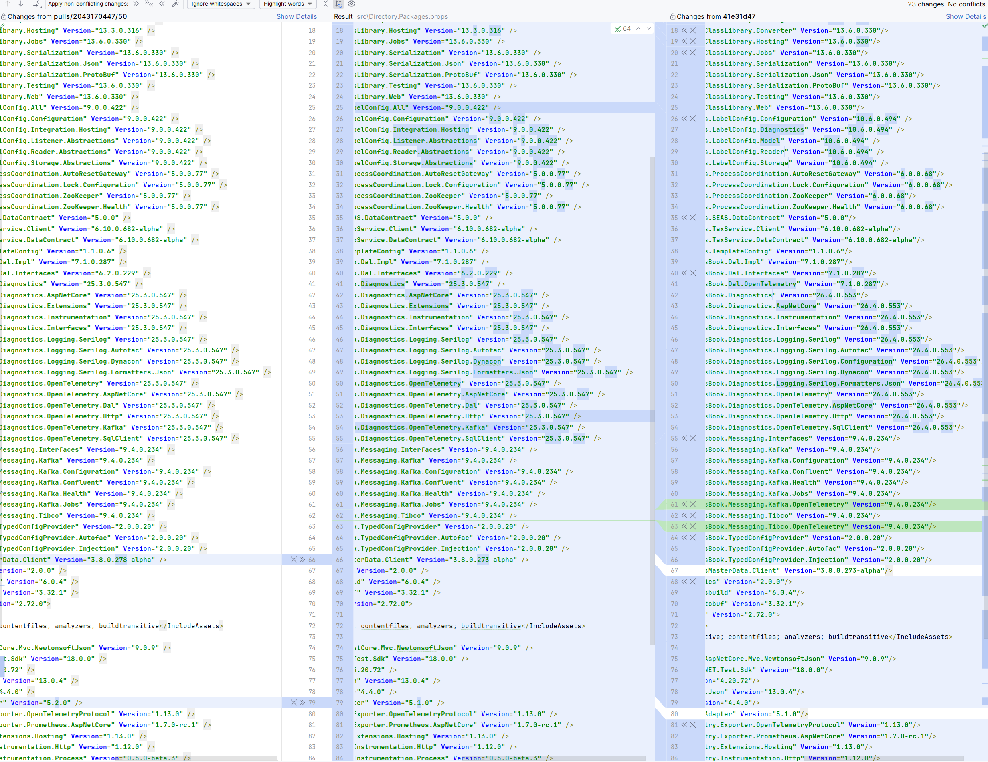Open diff settings gear icon
The image size is (988, 762).
coord(352,4)
